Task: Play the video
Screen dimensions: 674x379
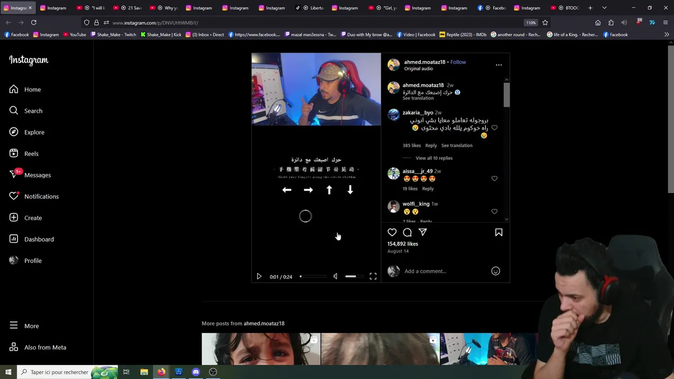Action: 259,276
